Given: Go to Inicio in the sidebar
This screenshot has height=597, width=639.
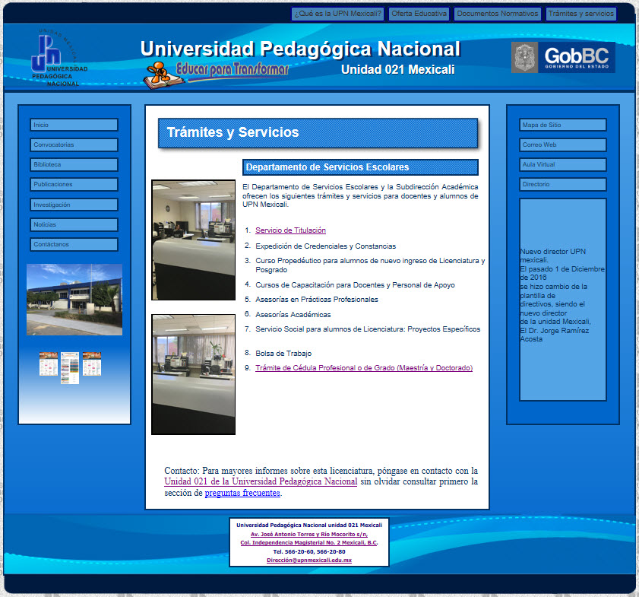Looking at the screenshot, I should click(74, 125).
